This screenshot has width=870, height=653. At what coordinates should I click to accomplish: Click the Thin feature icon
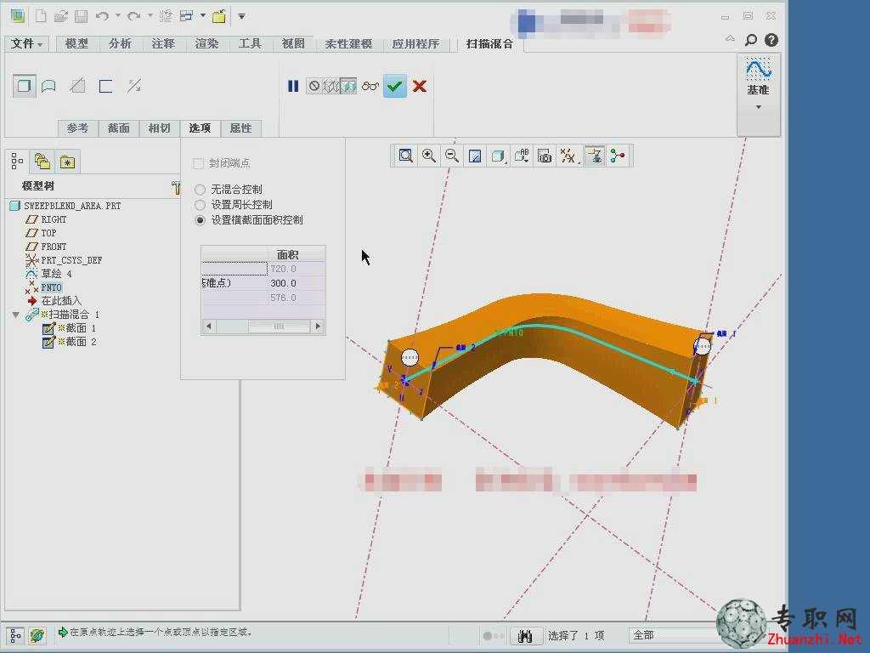tap(105, 86)
